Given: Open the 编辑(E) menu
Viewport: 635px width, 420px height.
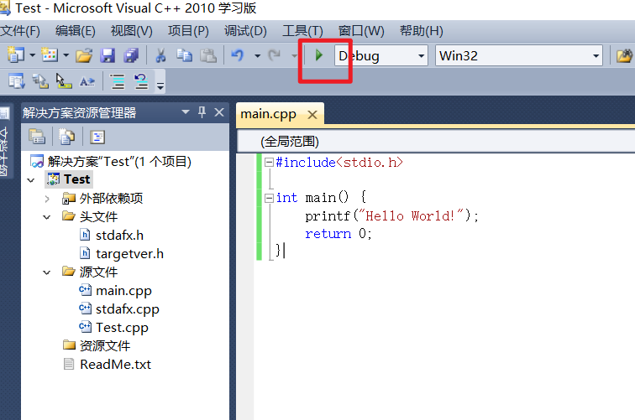Looking at the screenshot, I should 76,31.
